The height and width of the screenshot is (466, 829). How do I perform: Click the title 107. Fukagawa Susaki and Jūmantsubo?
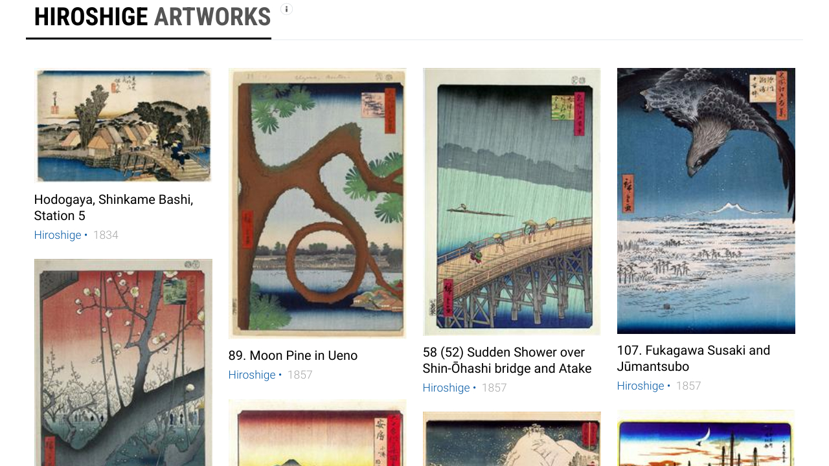694,359
